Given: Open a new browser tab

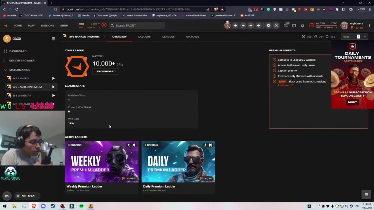Looking at the screenshot, I should pos(52,3).
